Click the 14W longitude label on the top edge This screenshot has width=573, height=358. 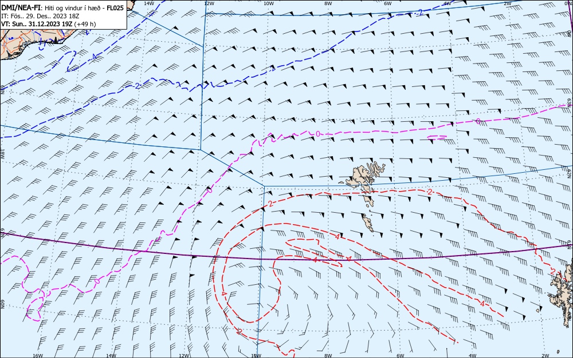(149, 3)
